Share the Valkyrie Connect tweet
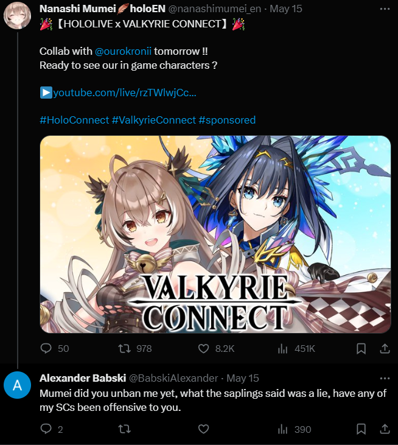Viewport: 398px width, 445px height. pos(385,348)
